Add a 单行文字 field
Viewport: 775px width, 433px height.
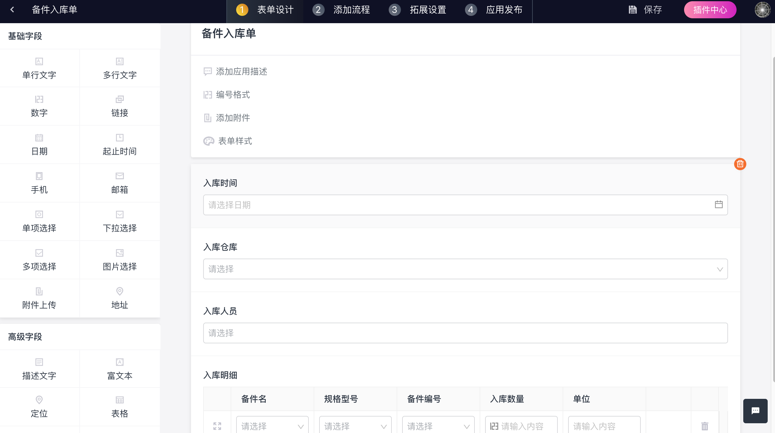tap(39, 68)
